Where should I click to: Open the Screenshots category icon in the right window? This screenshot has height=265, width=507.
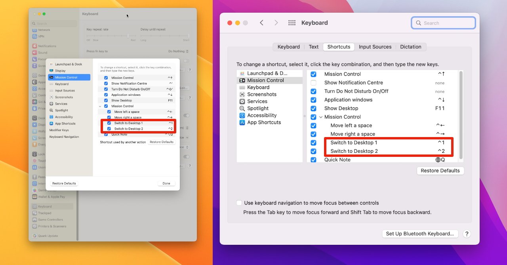(242, 94)
